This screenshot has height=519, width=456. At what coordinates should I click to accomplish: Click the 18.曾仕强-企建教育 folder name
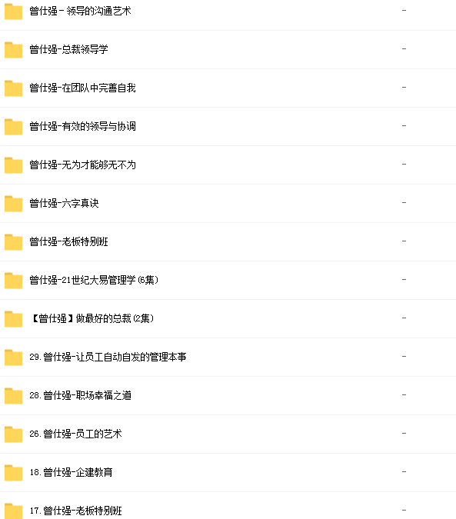click(72, 472)
